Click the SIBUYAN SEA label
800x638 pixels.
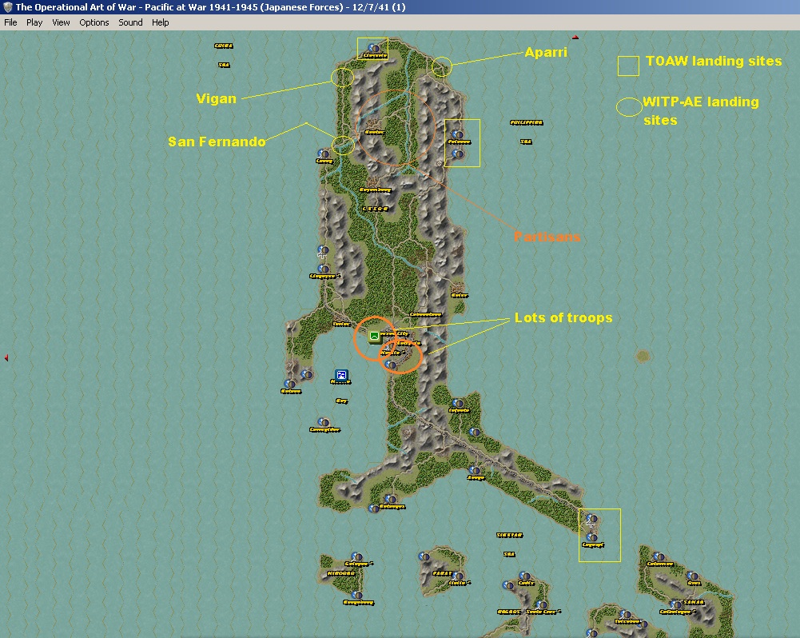pos(509,544)
